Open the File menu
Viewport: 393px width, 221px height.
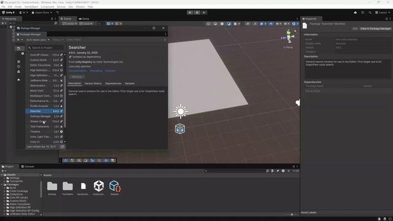point(3,7)
